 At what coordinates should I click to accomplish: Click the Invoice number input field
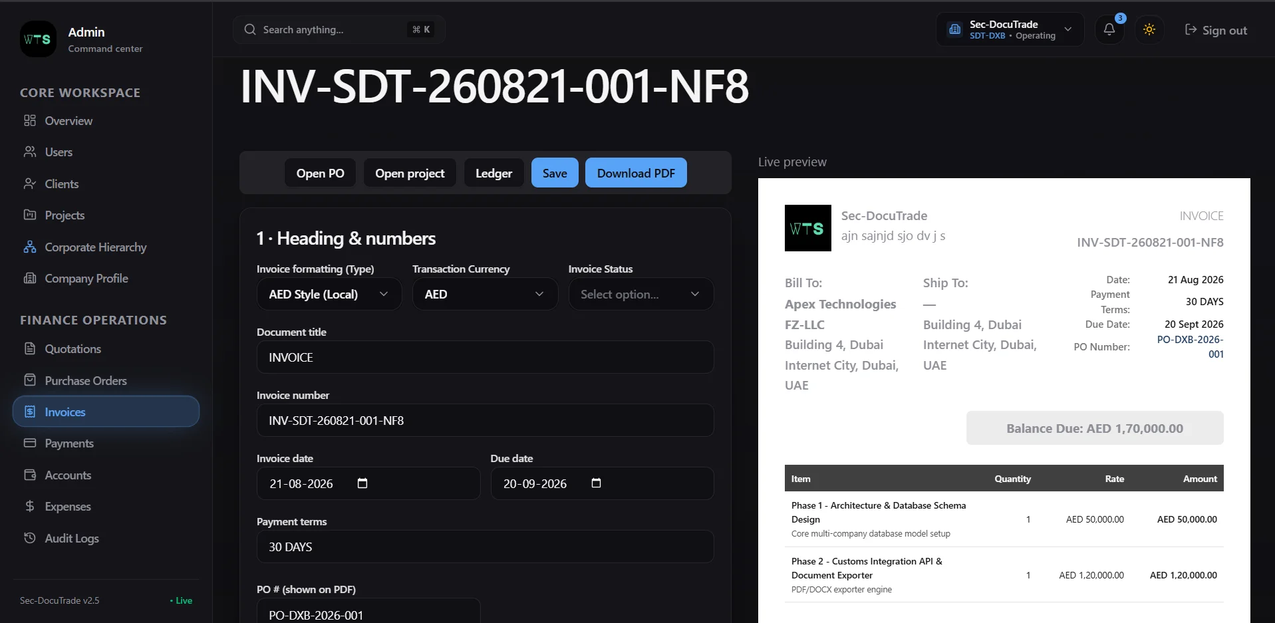point(486,420)
